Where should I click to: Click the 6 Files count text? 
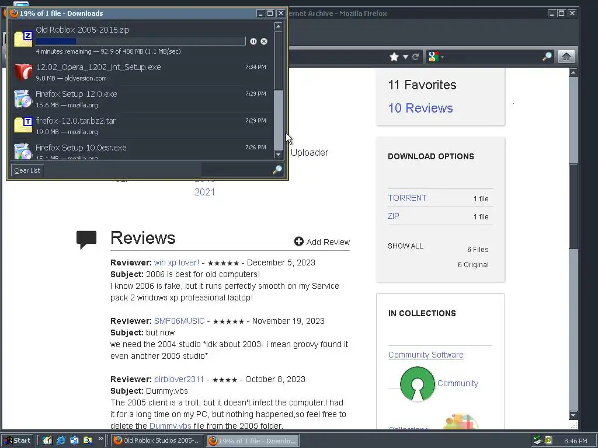478,250
